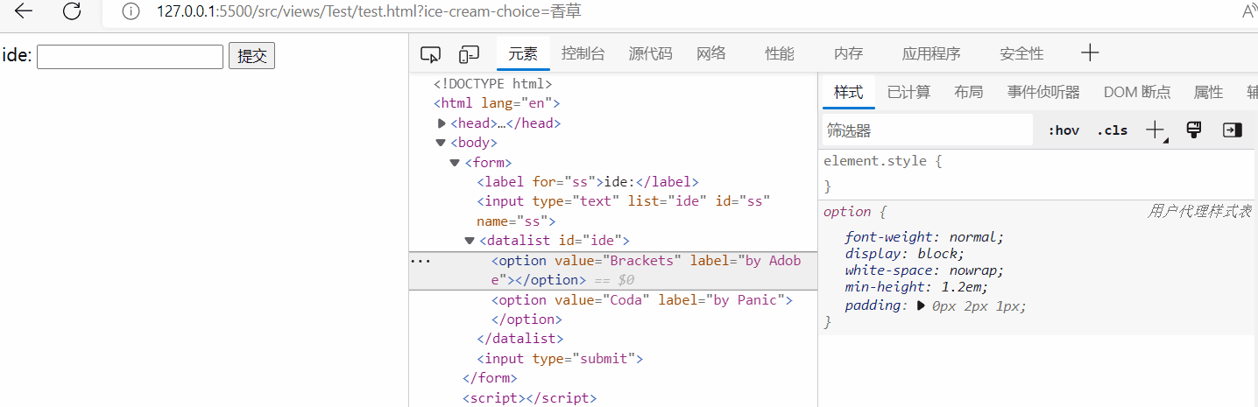This screenshot has height=407, width=1258.
Task: Toggle computed styles sidebar pane icon
Action: [1233, 130]
